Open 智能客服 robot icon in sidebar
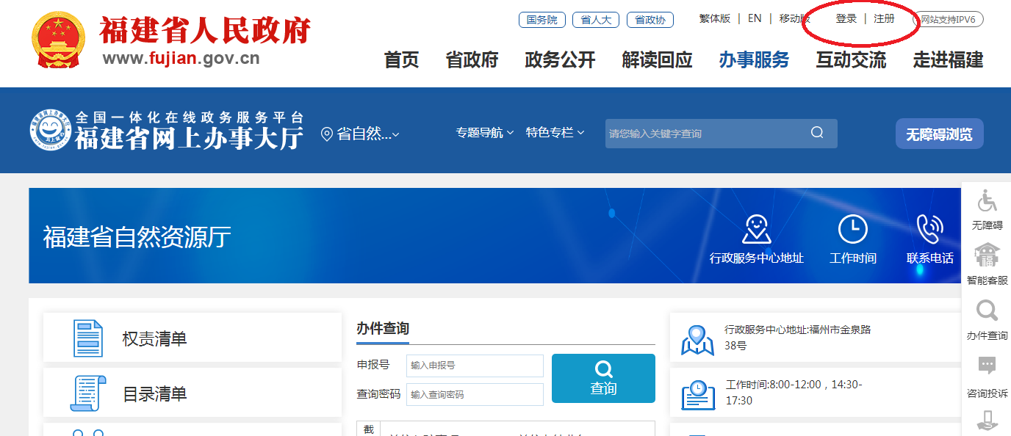The height and width of the screenshot is (436, 1011). click(987, 255)
